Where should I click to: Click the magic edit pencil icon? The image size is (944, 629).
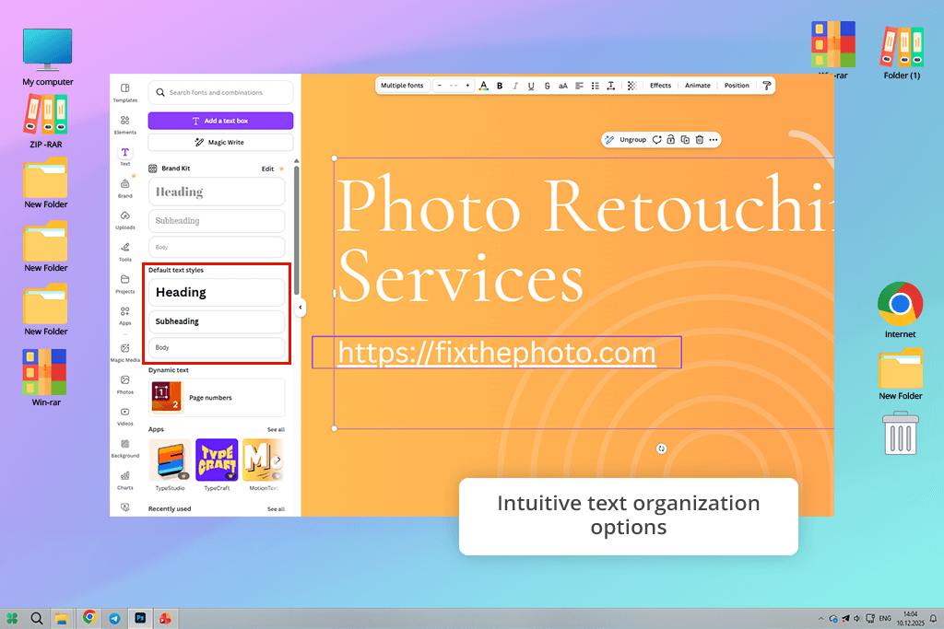point(609,139)
